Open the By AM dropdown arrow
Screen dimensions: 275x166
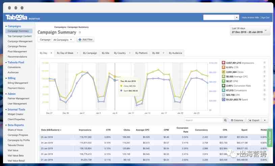pyautogui.click(x=163, y=53)
